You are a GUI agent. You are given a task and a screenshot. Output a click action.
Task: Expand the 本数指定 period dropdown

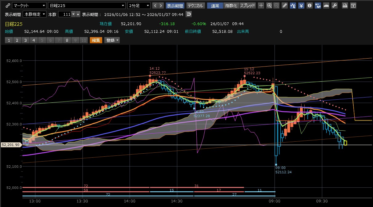pyautogui.click(x=35, y=14)
